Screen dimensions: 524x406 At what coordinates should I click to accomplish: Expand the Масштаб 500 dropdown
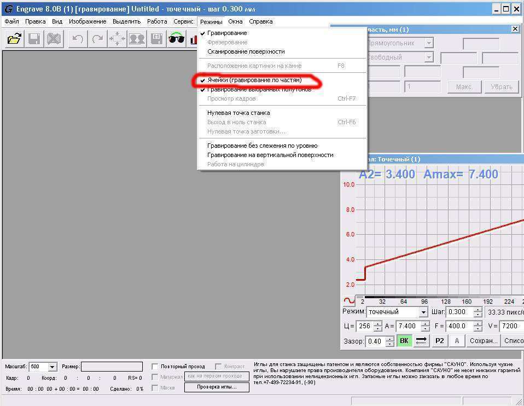pos(53,367)
